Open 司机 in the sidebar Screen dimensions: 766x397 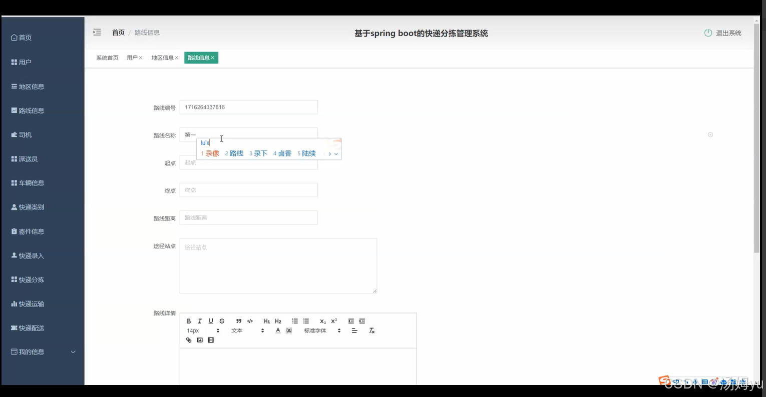click(43, 135)
